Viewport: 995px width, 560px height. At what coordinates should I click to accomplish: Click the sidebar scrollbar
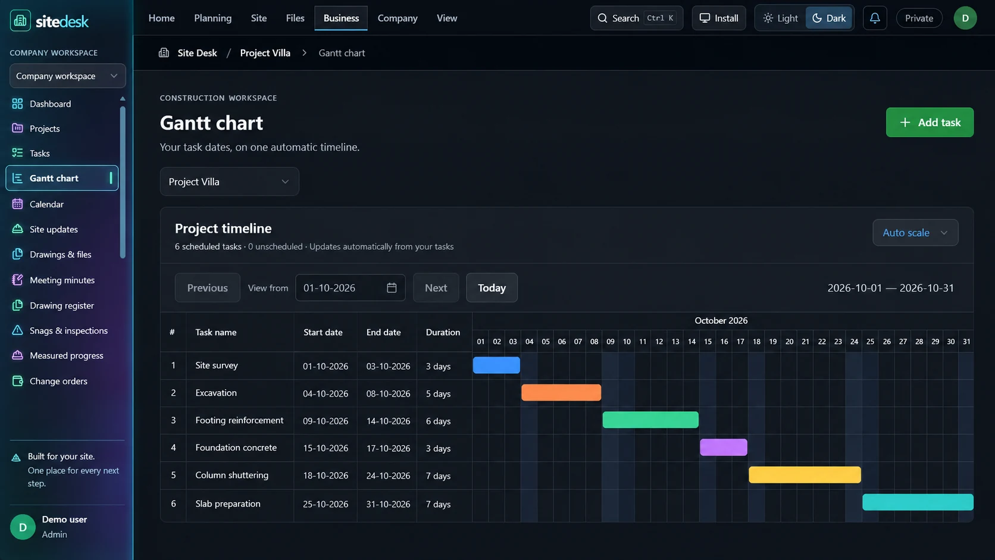pos(123,182)
